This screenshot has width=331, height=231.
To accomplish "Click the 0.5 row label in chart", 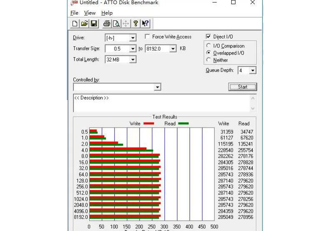I will (85, 132).
